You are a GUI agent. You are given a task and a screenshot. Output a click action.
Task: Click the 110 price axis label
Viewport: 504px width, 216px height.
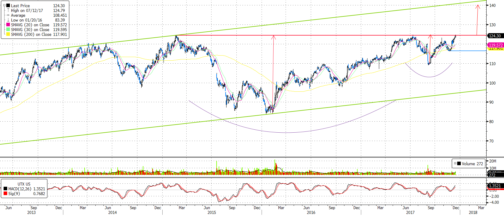pos(492,64)
